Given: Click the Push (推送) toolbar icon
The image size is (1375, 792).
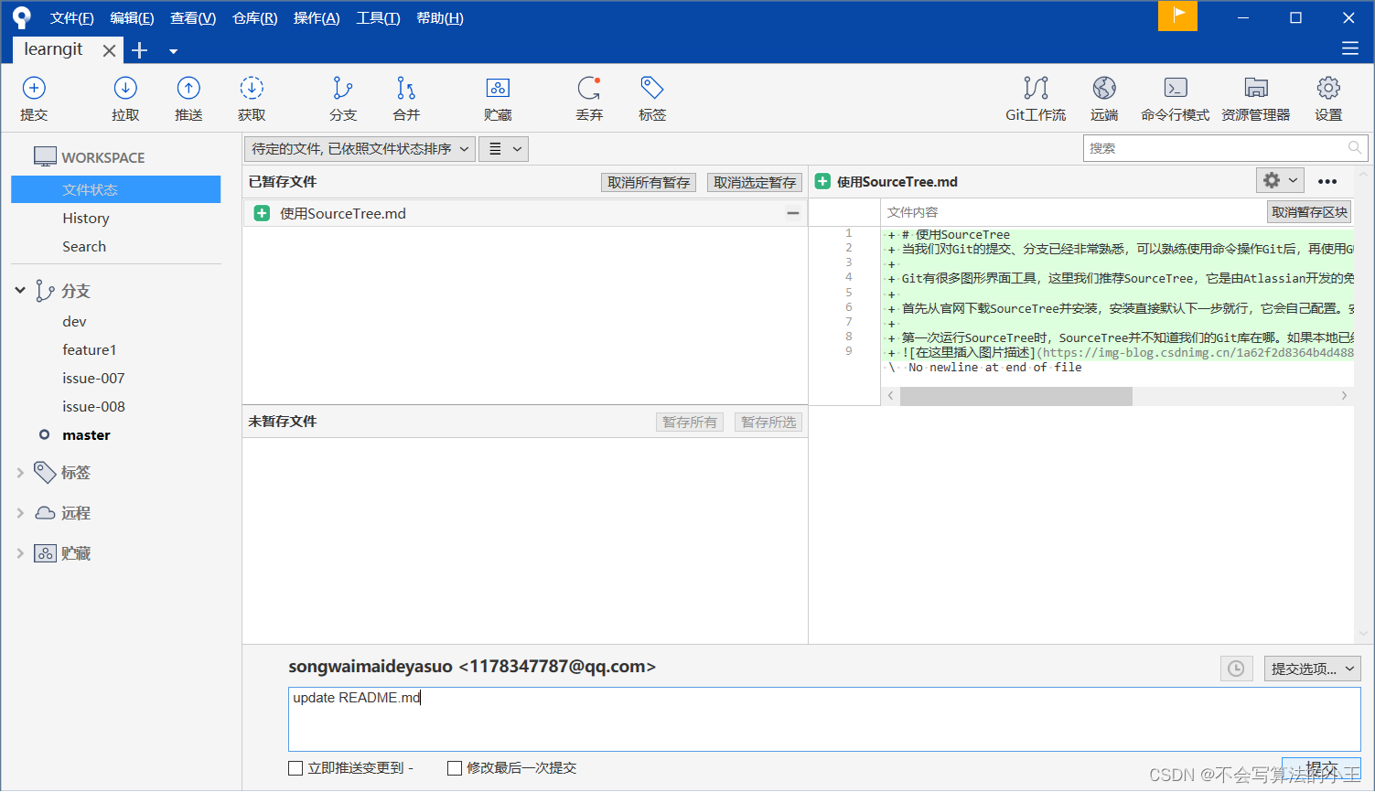Looking at the screenshot, I should (188, 88).
